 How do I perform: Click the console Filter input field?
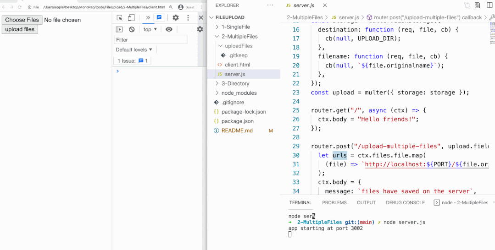point(150,40)
